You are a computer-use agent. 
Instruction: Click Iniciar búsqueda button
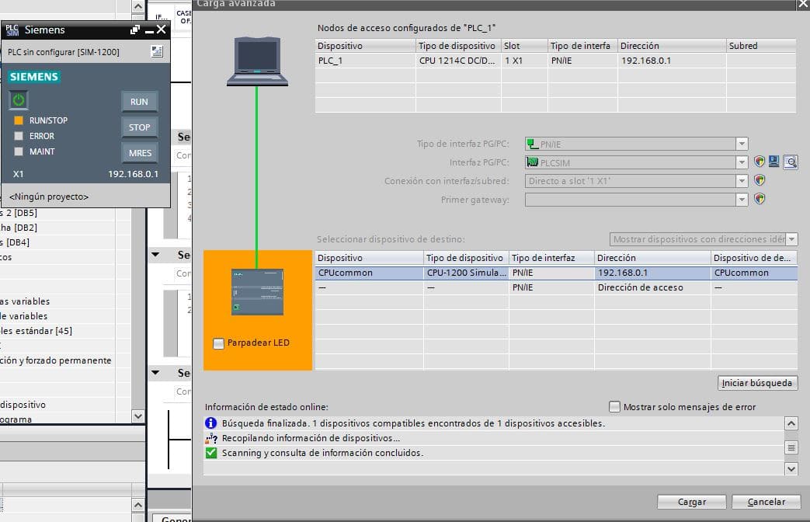(x=756, y=383)
